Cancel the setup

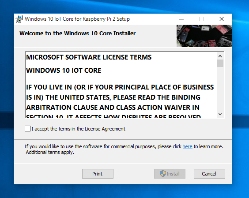coord(209,174)
